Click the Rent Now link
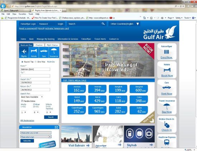Image resolution: width=197 pixels, height=151 pixels. [x=167, y=94]
